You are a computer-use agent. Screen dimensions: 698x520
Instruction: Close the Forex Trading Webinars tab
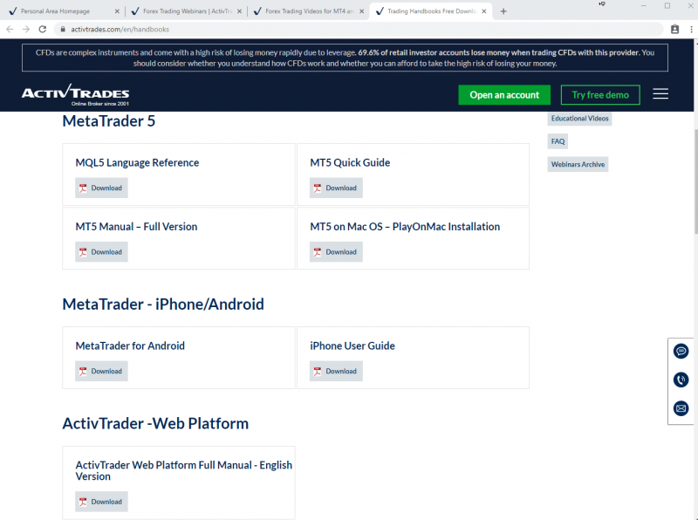click(x=239, y=11)
